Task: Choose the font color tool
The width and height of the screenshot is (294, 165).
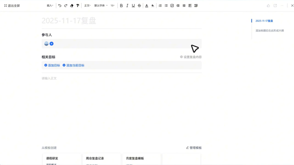Action: click(x=147, y=6)
